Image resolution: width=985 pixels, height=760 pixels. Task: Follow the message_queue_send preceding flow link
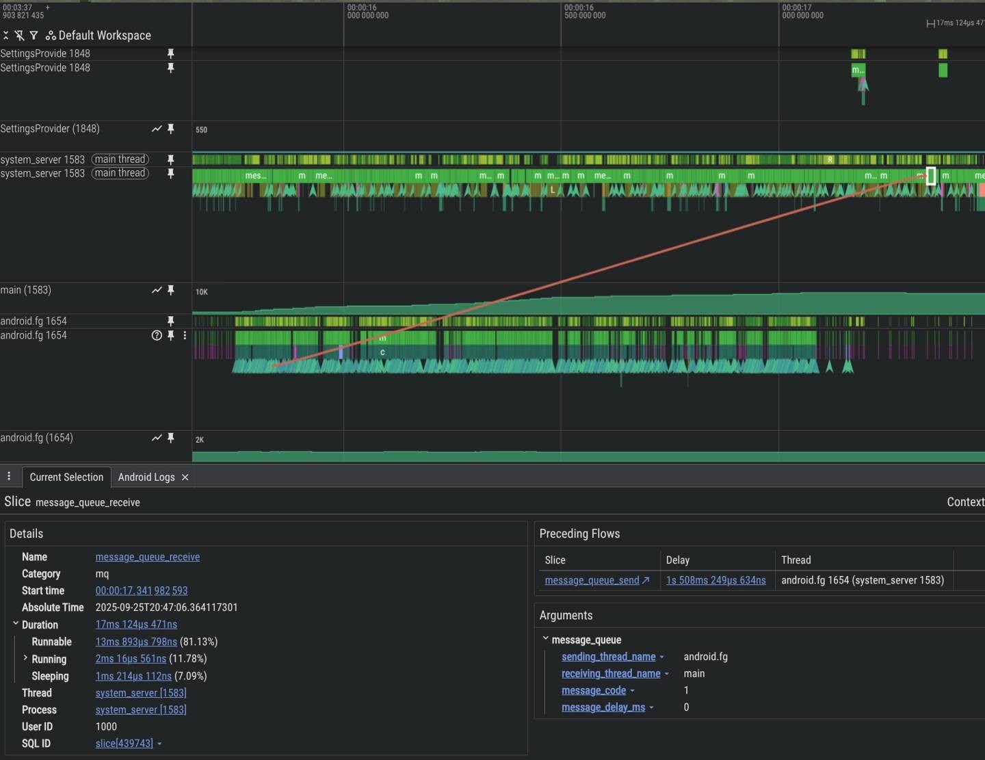click(x=592, y=580)
